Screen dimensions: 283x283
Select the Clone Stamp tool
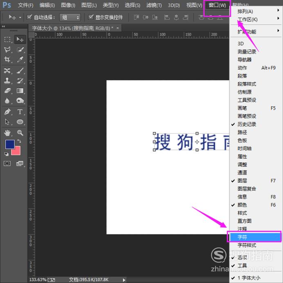click(7, 81)
